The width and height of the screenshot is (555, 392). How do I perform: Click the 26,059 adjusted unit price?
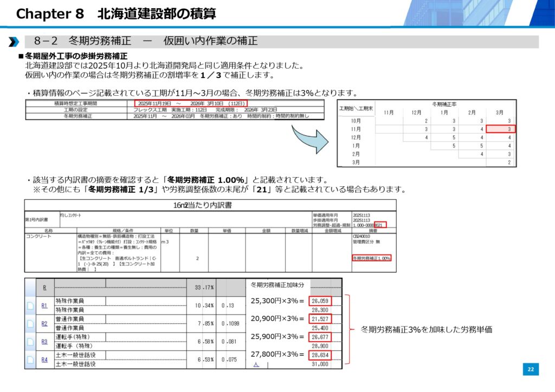(x=319, y=300)
